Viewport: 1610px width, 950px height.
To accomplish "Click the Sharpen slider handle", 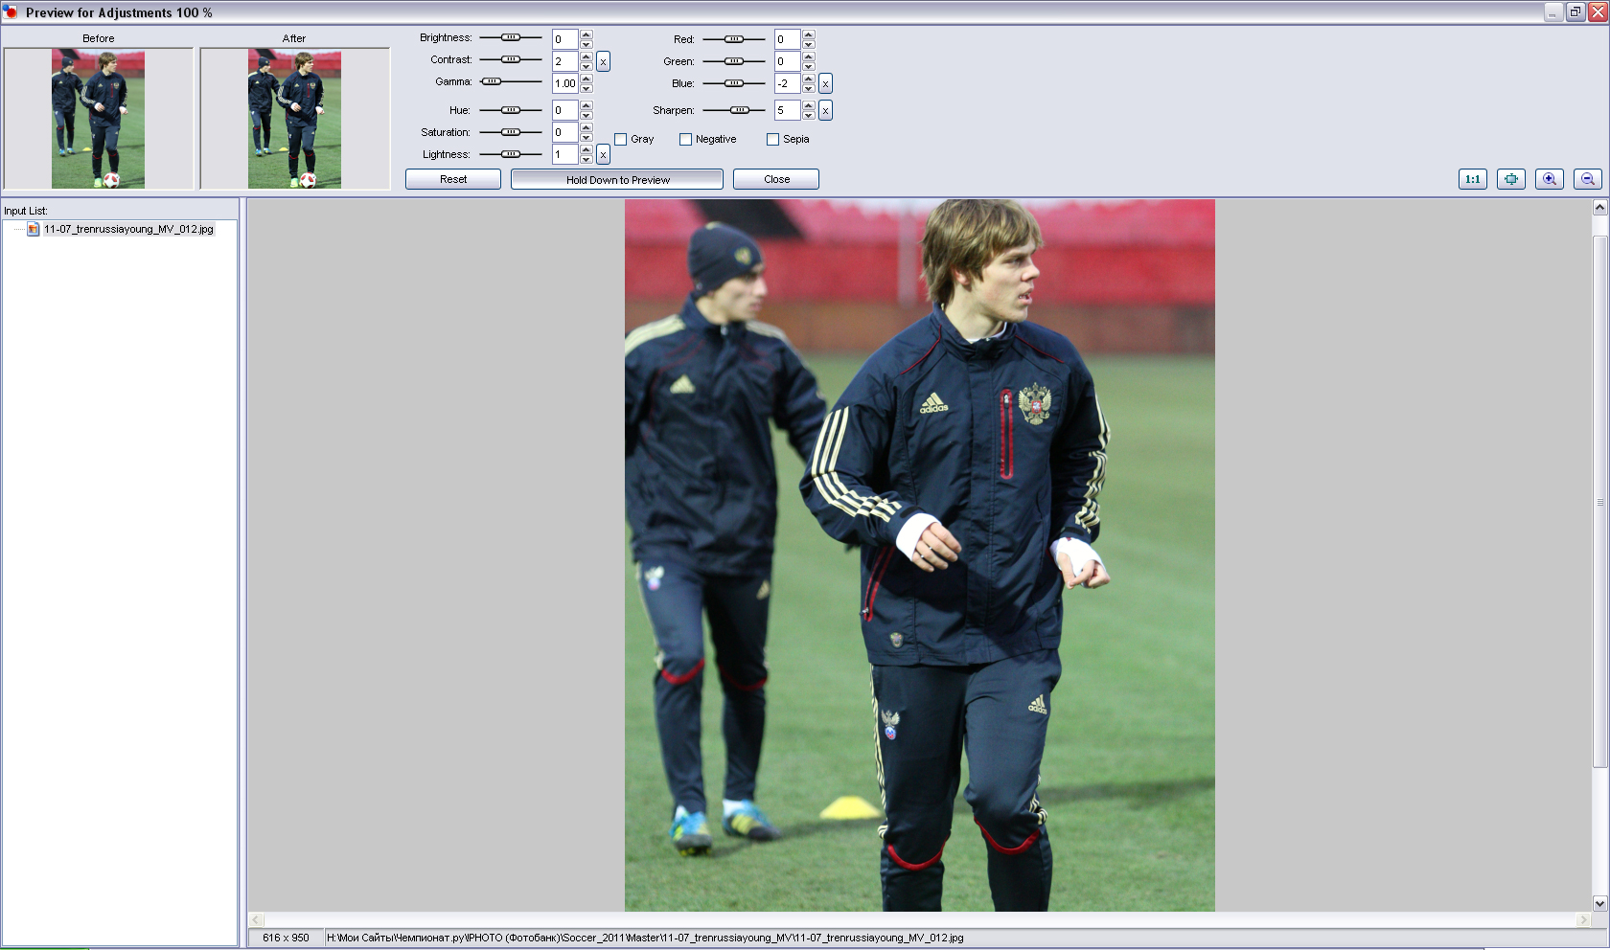I will [x=739, y=110].
